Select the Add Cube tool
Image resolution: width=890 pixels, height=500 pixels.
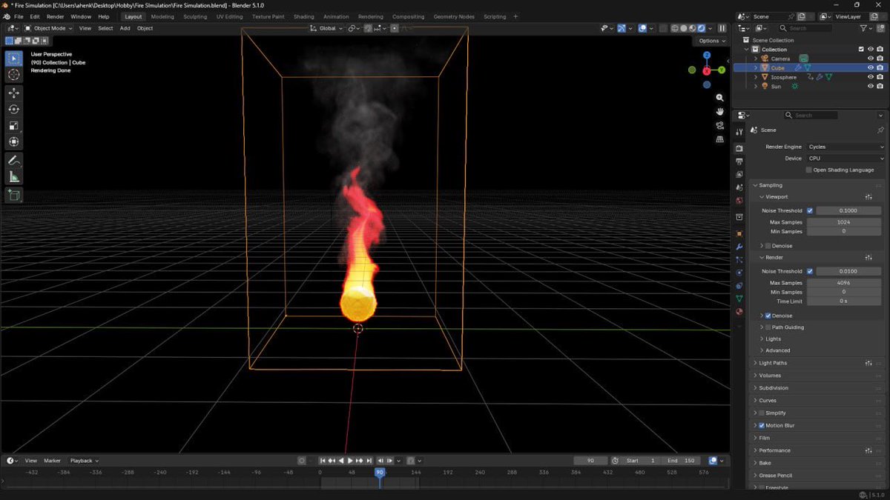[x=14, y=195]
